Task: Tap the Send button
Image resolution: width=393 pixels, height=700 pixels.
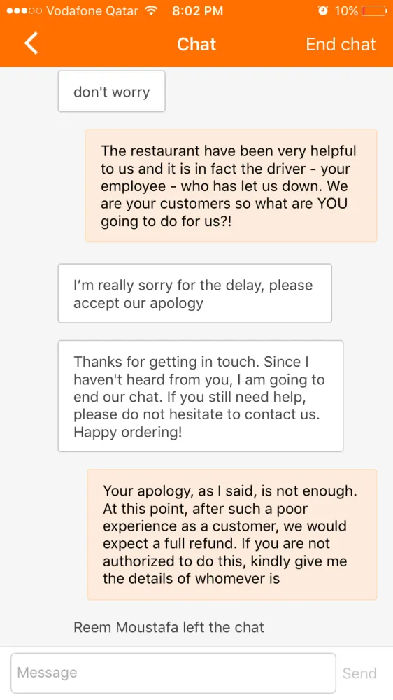Action: click(x=359, y=673)
